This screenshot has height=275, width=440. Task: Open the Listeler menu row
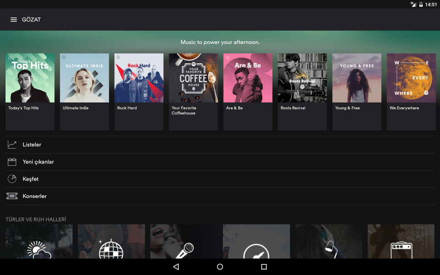[220, 145]
